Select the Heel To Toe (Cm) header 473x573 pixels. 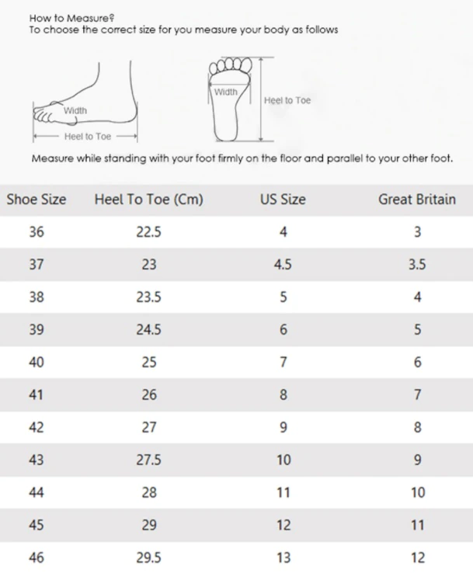point(149,200)
